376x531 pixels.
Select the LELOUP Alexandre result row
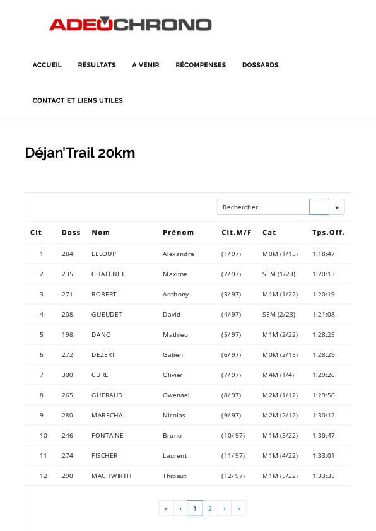pos(188,254)
